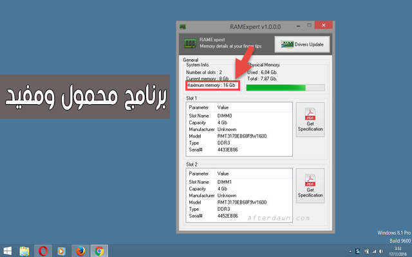Close the RAMExpert window
This screenshot has width=412, height=257.
[323, 25]
